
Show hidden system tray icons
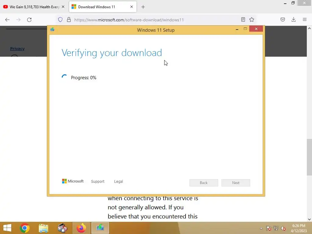pyautogui.click(x=261, y=228)
